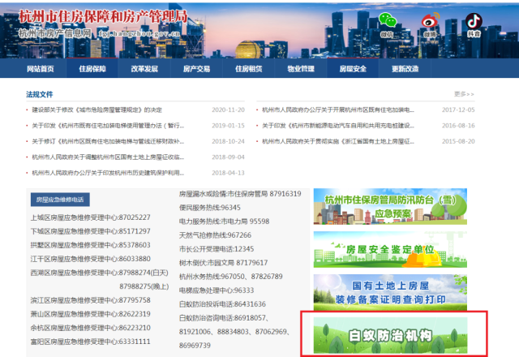Select the 余杭区房屋应急维修受理中心:86223210 line
Viewport: 519px width, 357px height.
90,328
